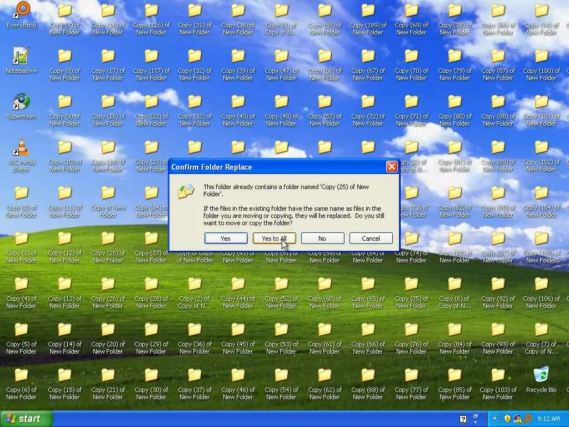Select folder Copy (15) of New Folder
This screenshot has height=427, width=569.
[x=64, y=384]
